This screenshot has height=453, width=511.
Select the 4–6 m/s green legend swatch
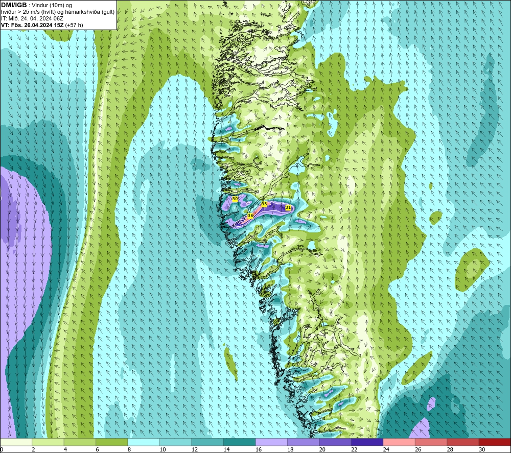tap(80, 442)
